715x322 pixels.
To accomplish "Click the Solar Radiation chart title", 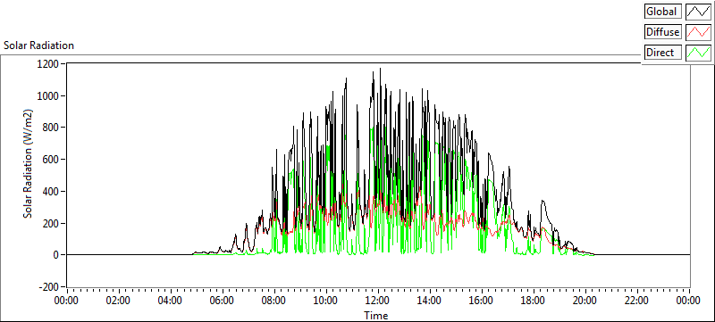I will [38, 45].
